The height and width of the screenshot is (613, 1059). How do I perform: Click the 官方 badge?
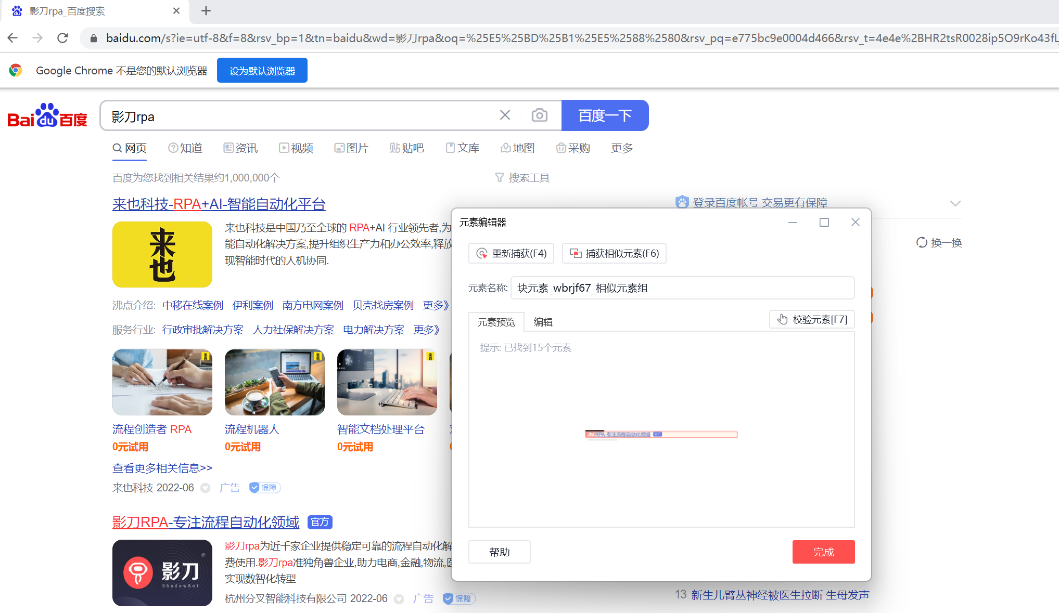[320, 522]
